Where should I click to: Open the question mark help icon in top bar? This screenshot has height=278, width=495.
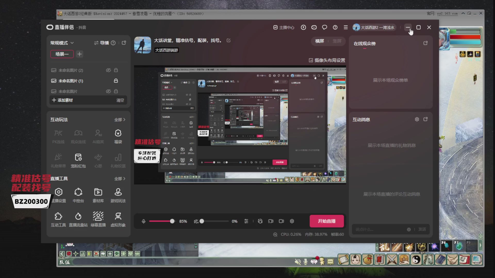(x=335, y=27)
